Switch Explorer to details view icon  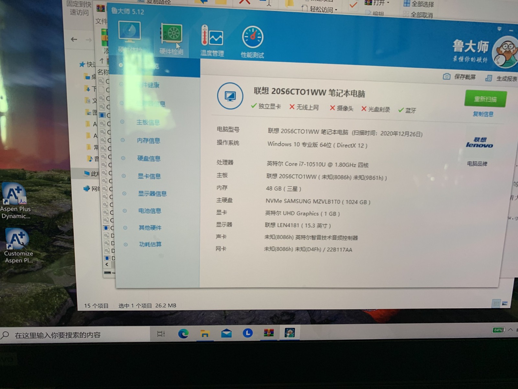(x=496, y=304)
